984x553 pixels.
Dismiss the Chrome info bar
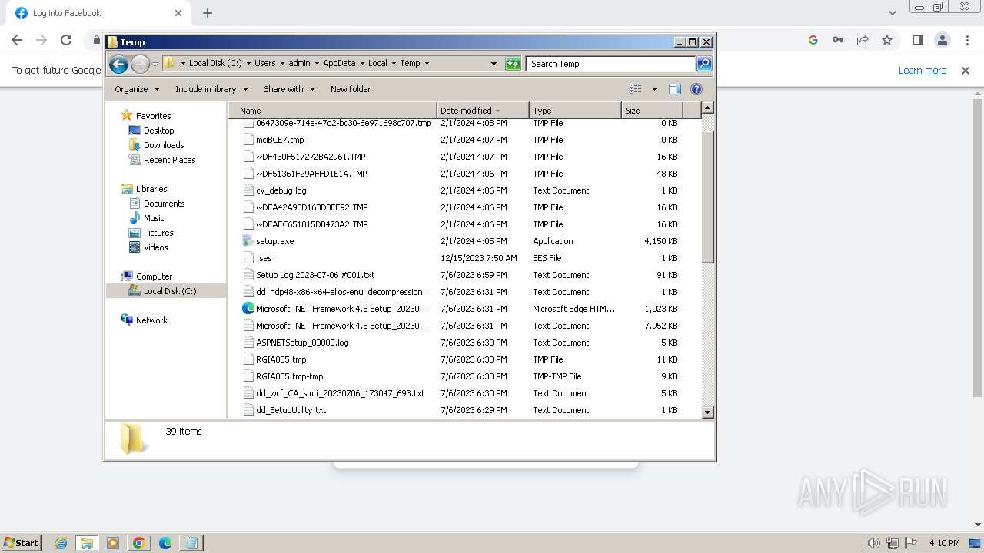(966, 71)
